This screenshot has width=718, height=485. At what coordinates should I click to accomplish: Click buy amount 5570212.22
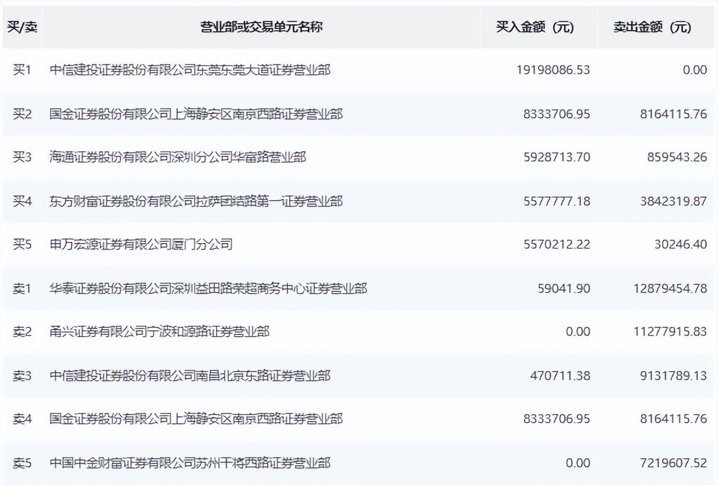tap(557, 244)
